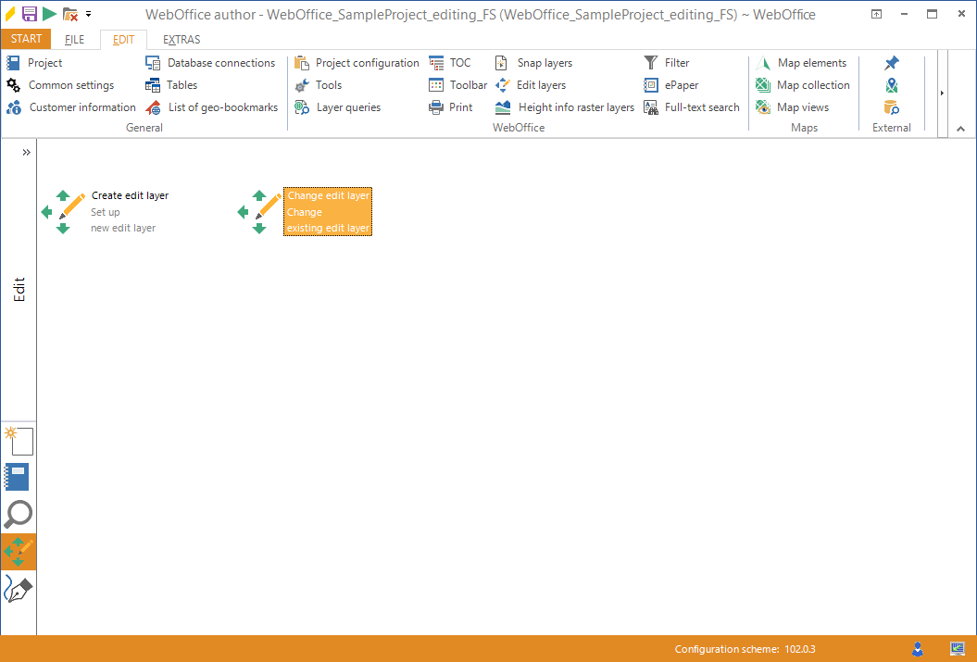The width and height of the screenshot is (977, 662).
Task: Select the magnifier search icon in sidebar
Action: 19,514
